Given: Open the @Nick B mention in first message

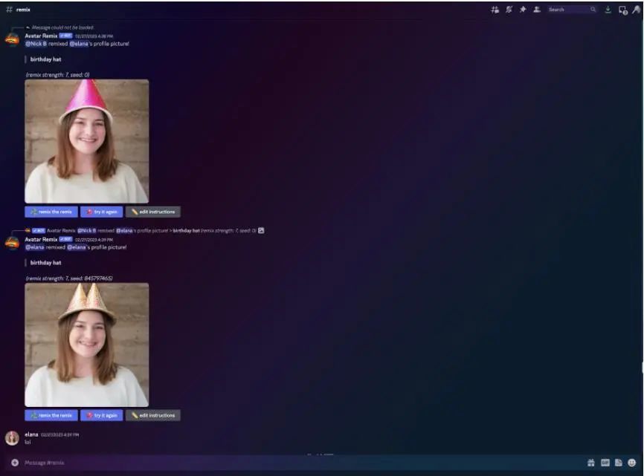Looking at the screenshot, I should [36, 44].
